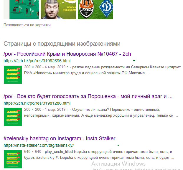Click green thumbnail of Insta Stalker result
Image resolution: width=183 pixels, height=170 pixels.
tap(13, 159)
